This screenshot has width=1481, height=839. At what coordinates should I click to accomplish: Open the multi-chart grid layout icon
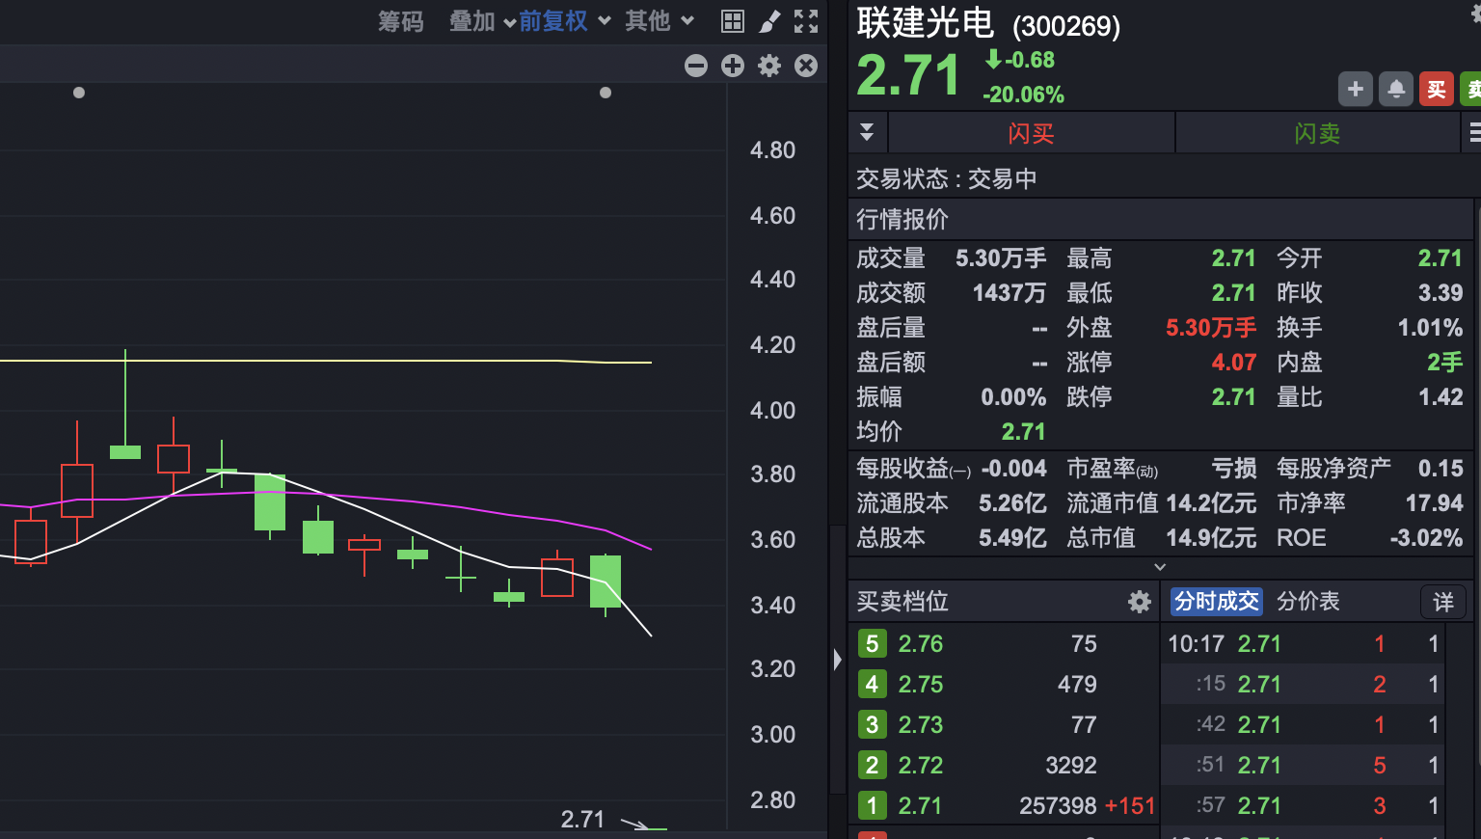(733, 21)
